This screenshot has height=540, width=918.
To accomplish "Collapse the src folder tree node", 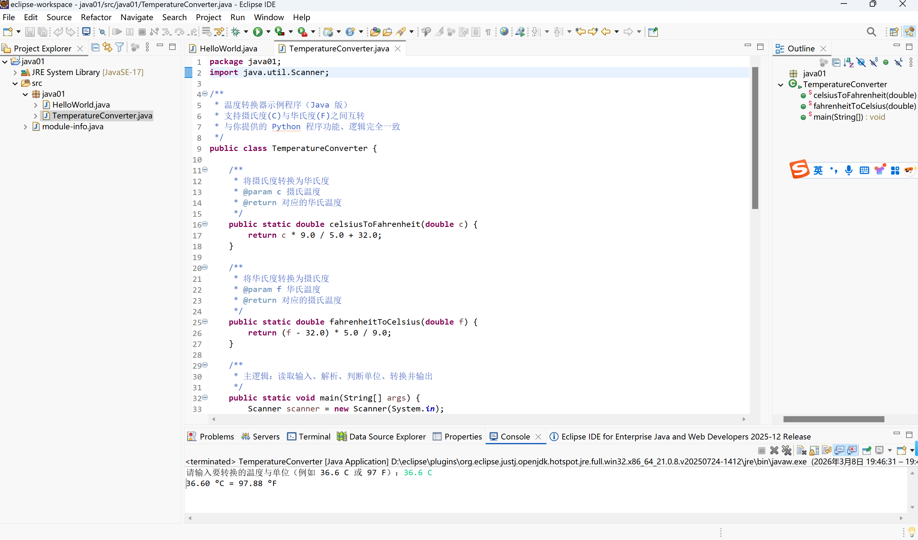I will click(15, 83).
